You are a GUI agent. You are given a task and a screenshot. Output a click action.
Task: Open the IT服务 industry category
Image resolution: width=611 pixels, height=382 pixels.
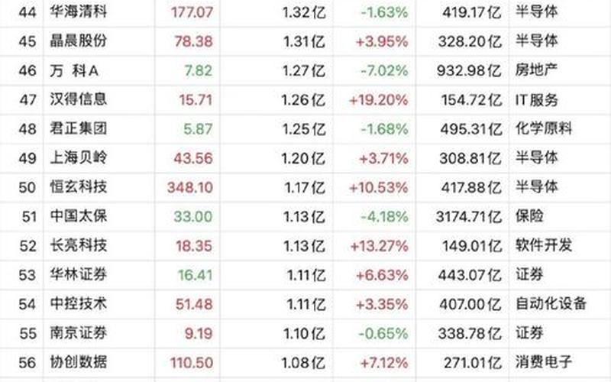[537, 99]
